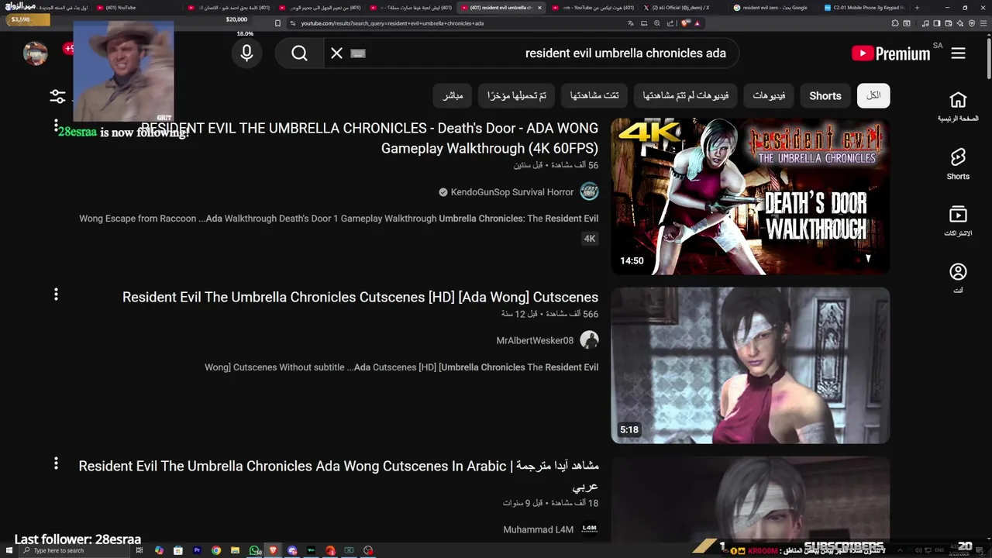This screenshot has height=558, width=992.
Task: Go to YouTube Premium home logo
Action: pyautogui.click(x=890, y=53)
